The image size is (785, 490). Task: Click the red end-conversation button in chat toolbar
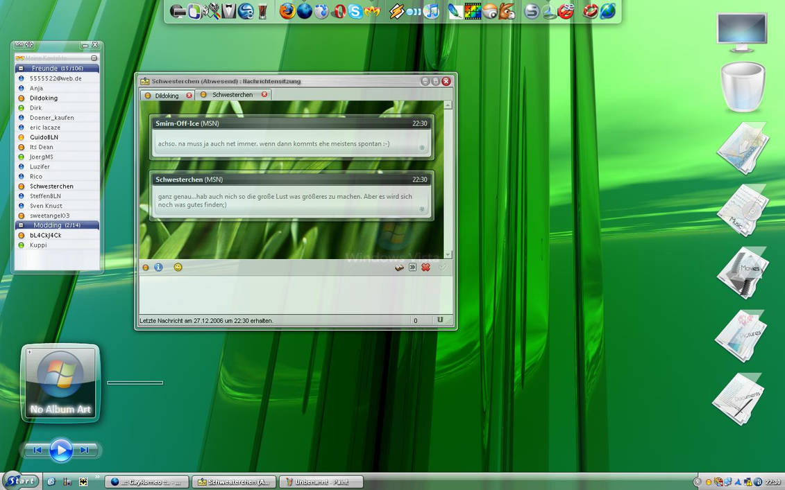(x=425, y=267)
